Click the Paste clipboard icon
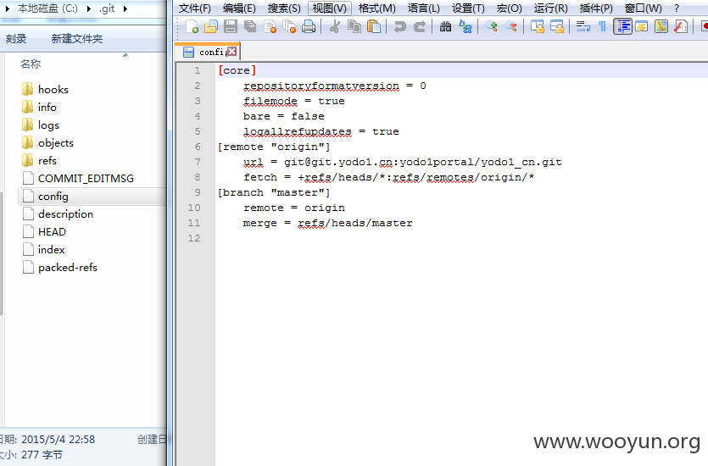 pos(374,26)
